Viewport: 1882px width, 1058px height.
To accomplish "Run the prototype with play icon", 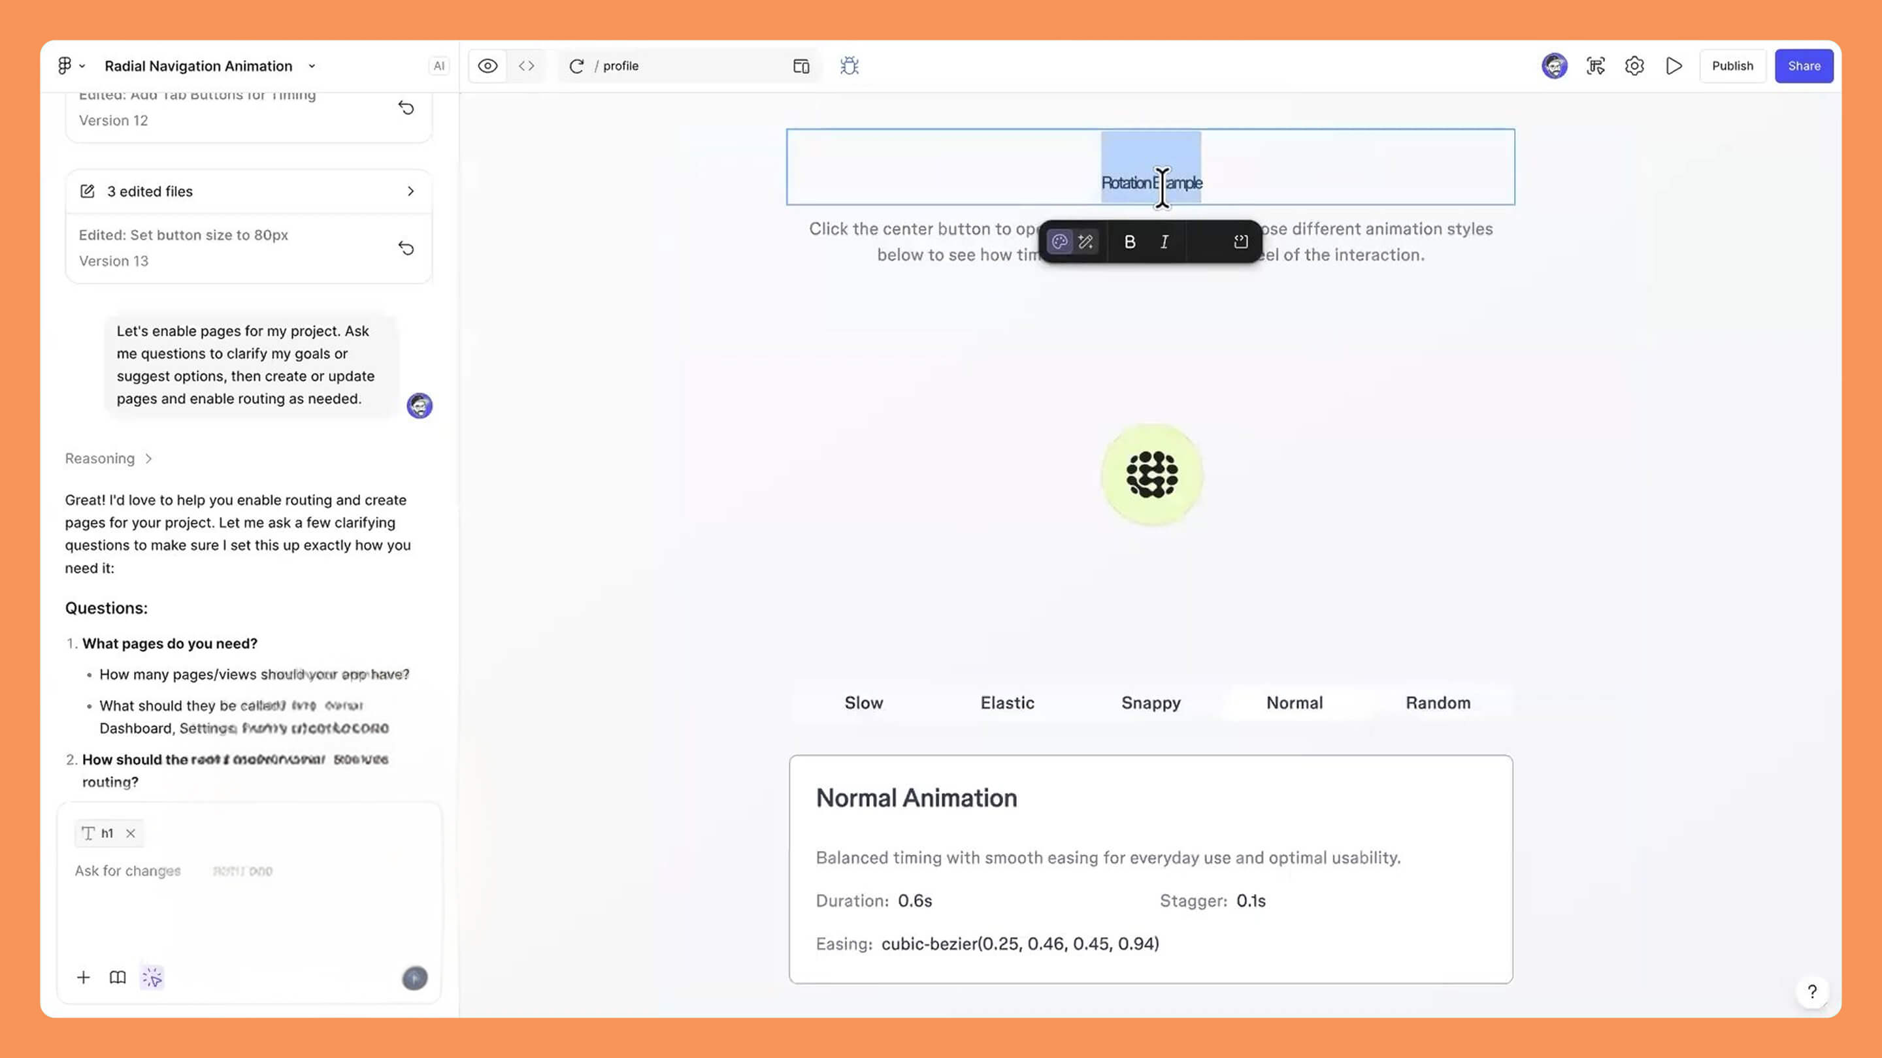I will point(1674,66).
